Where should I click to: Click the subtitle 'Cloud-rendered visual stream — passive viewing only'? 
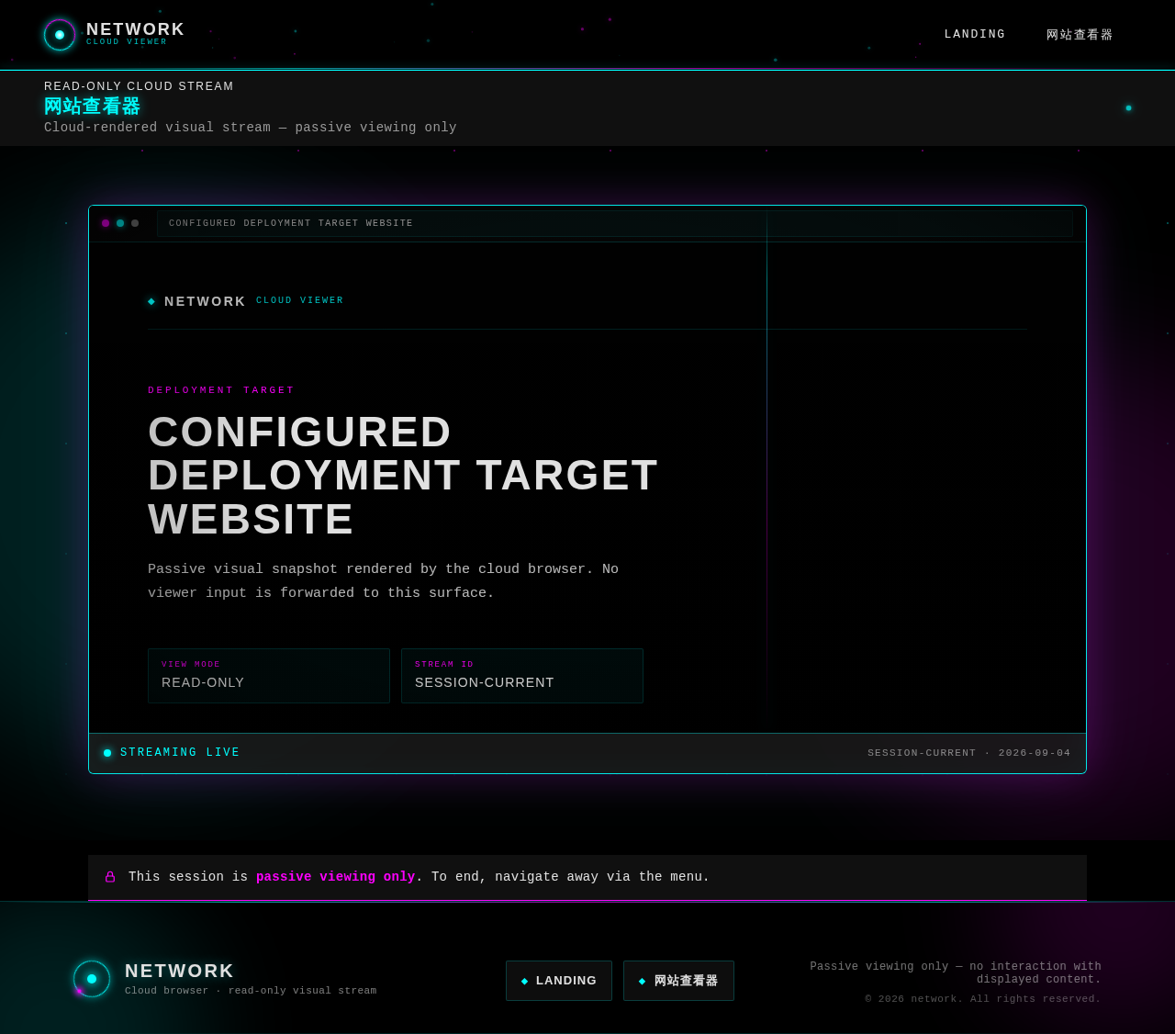[251, 128]
